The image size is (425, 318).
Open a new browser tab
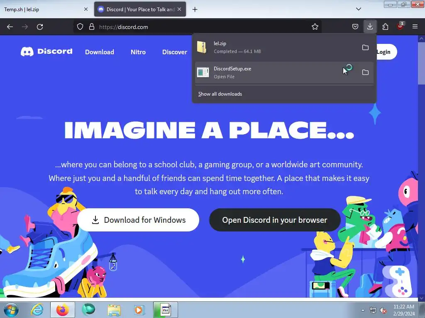click(x=195, y=10)
